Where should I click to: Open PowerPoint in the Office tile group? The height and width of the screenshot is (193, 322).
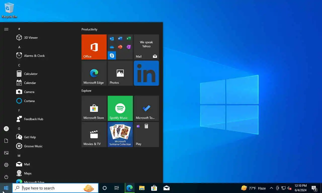[120, 47]
